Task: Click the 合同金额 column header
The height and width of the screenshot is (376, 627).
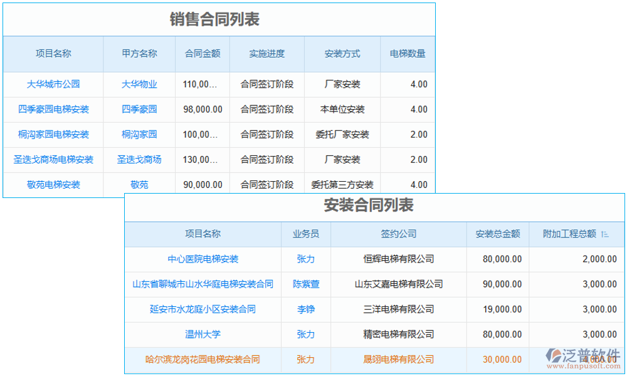Action: tap(204, 55)
